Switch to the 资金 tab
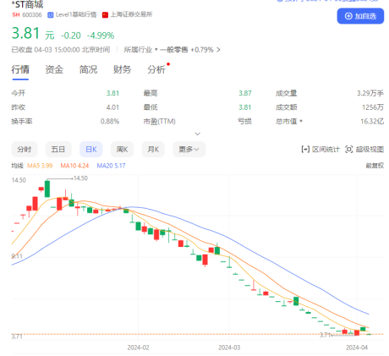 tap(54, 69)
